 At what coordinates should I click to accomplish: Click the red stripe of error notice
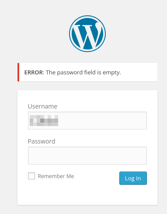pos(18,72)
